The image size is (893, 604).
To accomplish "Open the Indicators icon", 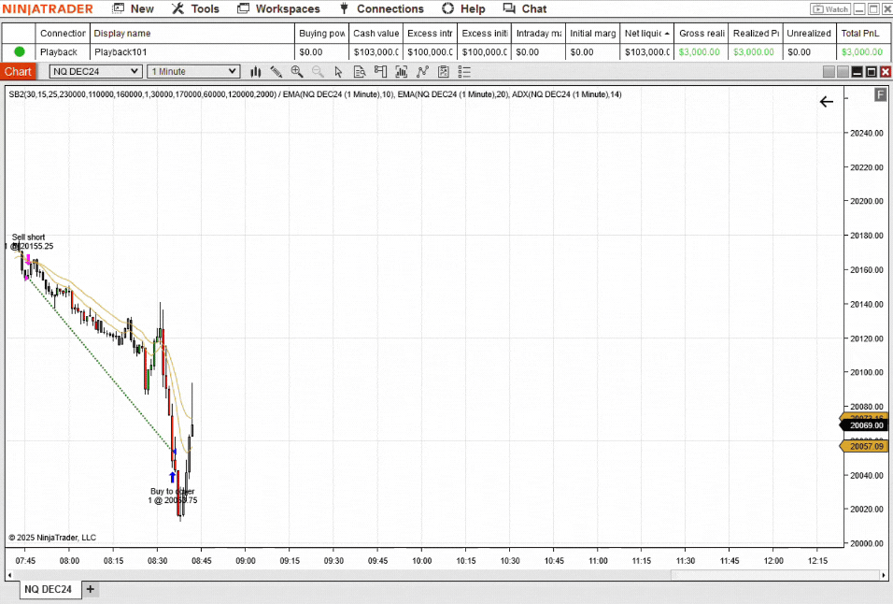I will click(422, 72).
